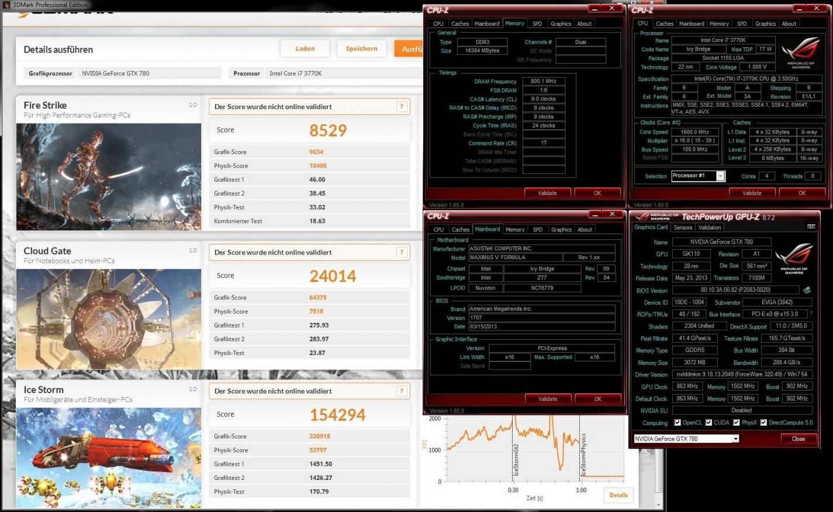Viewport: 833px width, 512px height.
Task: Click Fire Strike Physik-Score value 10400
Action: point(318,166)
